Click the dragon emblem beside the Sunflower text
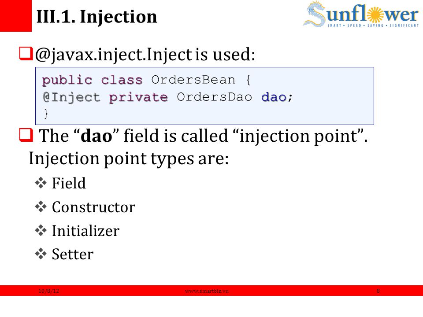 314,14
